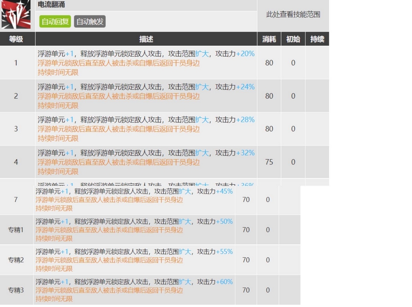Viewport: 412px width, 307px height.
Task: Click 持续时间无限 in level 2 row
Action: 58,105
